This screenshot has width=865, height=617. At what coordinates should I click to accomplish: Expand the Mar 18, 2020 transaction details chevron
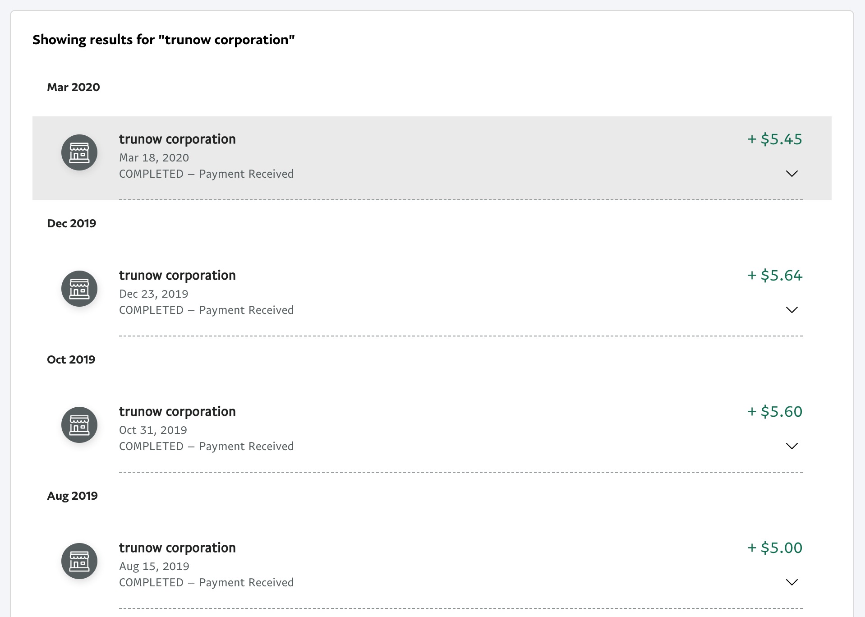[x=791, y=174]
